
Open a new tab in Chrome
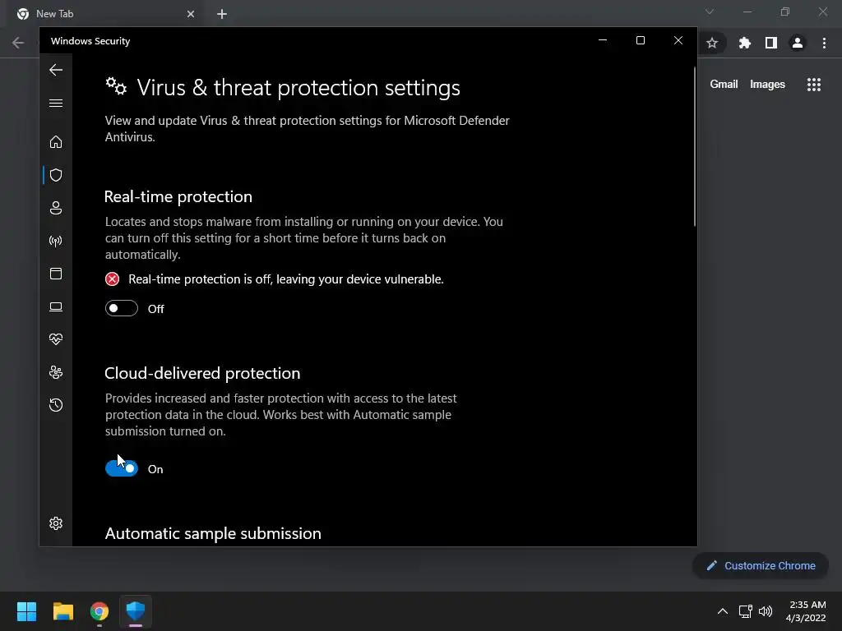point(222,14)
